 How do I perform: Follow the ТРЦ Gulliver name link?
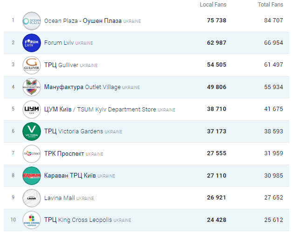tap(61, 65)
